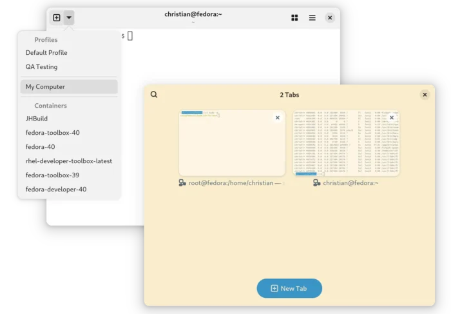Close the terminal window
This screenshot has width=451, height=314.
(330, 18)
